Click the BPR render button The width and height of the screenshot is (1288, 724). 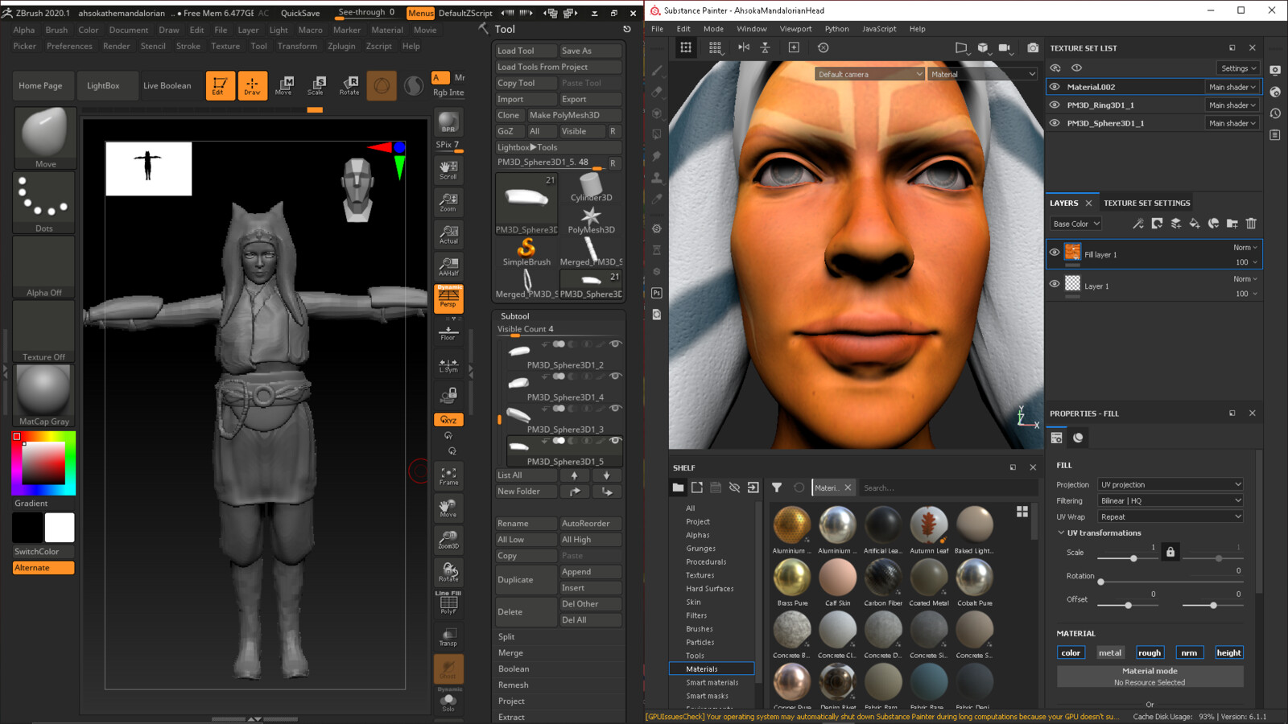(x=448, y=122)
